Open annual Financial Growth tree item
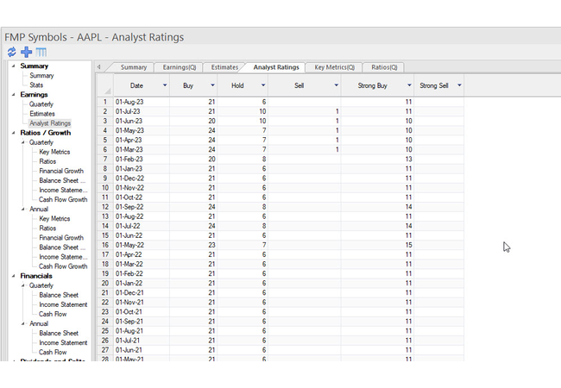 tap(61, 238)
